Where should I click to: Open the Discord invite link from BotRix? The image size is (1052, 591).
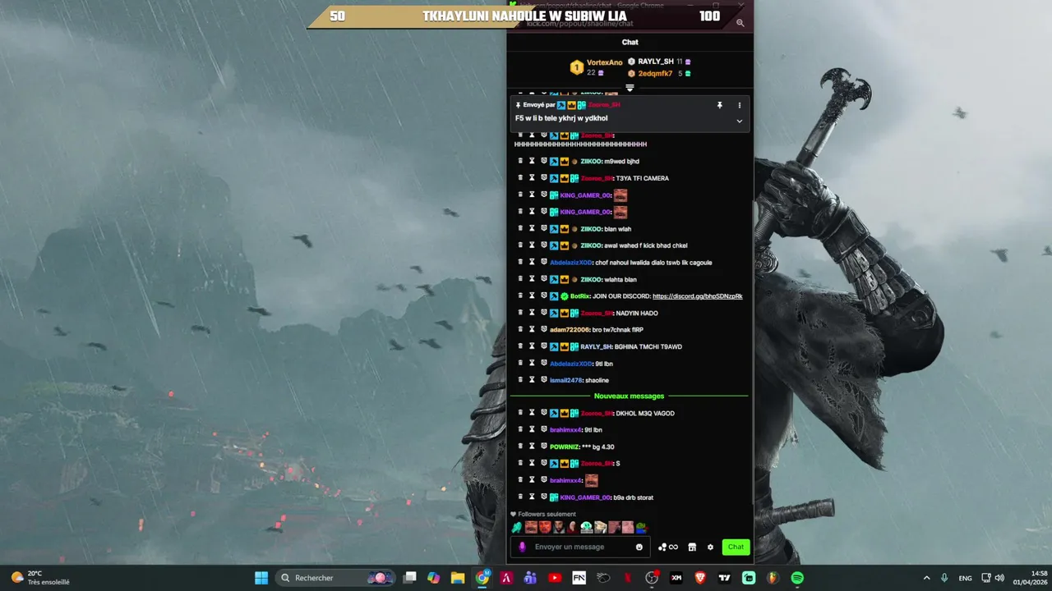click(x=697, y=296)
